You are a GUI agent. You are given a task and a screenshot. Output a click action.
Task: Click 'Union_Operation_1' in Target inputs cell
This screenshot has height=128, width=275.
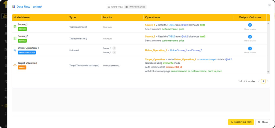(112, 66)
